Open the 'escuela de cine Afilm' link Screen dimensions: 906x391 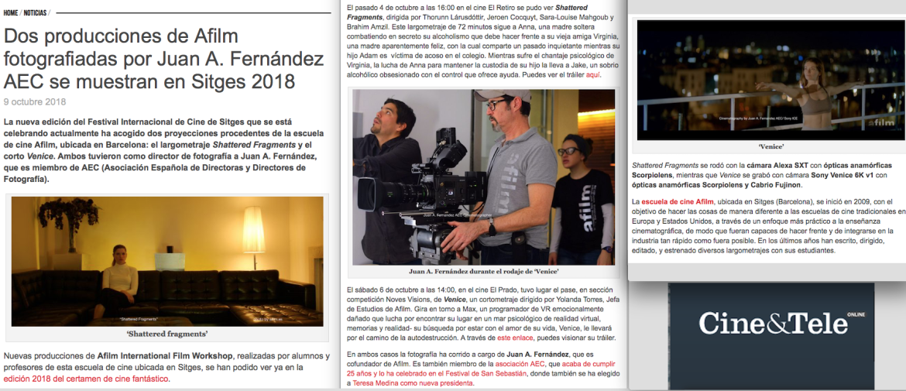coord(678,201)
